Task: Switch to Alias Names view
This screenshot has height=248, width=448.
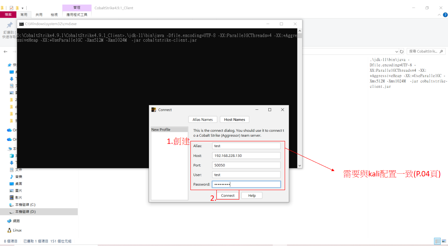Action: (203, 120)
